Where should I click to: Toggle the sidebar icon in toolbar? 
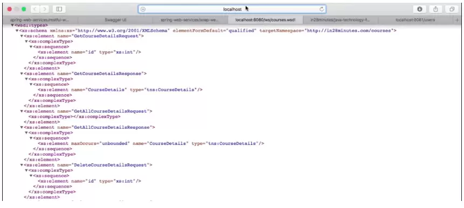point(59,9)
